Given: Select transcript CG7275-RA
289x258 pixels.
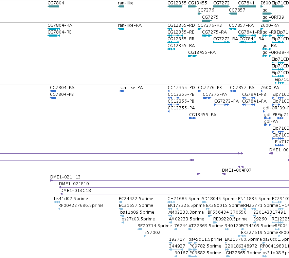Looking at the screenshot, I should click(214, 32).
